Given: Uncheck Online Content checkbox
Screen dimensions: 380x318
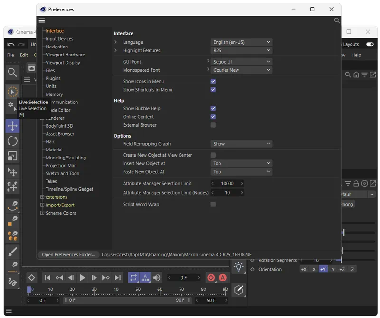Looking at the screenshot, I should point(213,117).
